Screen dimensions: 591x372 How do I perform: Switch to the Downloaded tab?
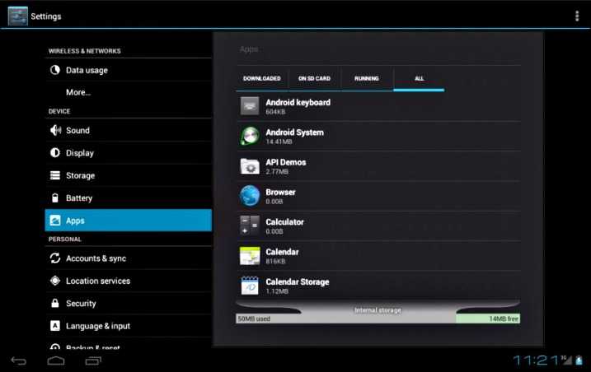click(x=261, y=78)
